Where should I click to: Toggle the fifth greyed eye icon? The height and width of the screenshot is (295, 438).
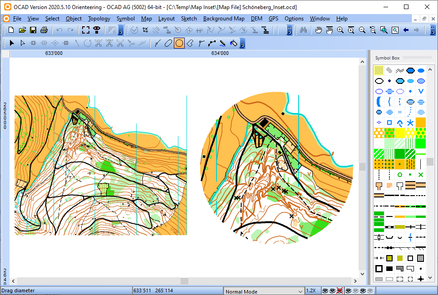(355, 291)
